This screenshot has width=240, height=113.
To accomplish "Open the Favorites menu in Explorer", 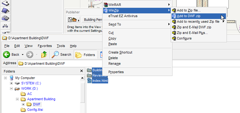I will pyautogui.click(x=45, y=46).
